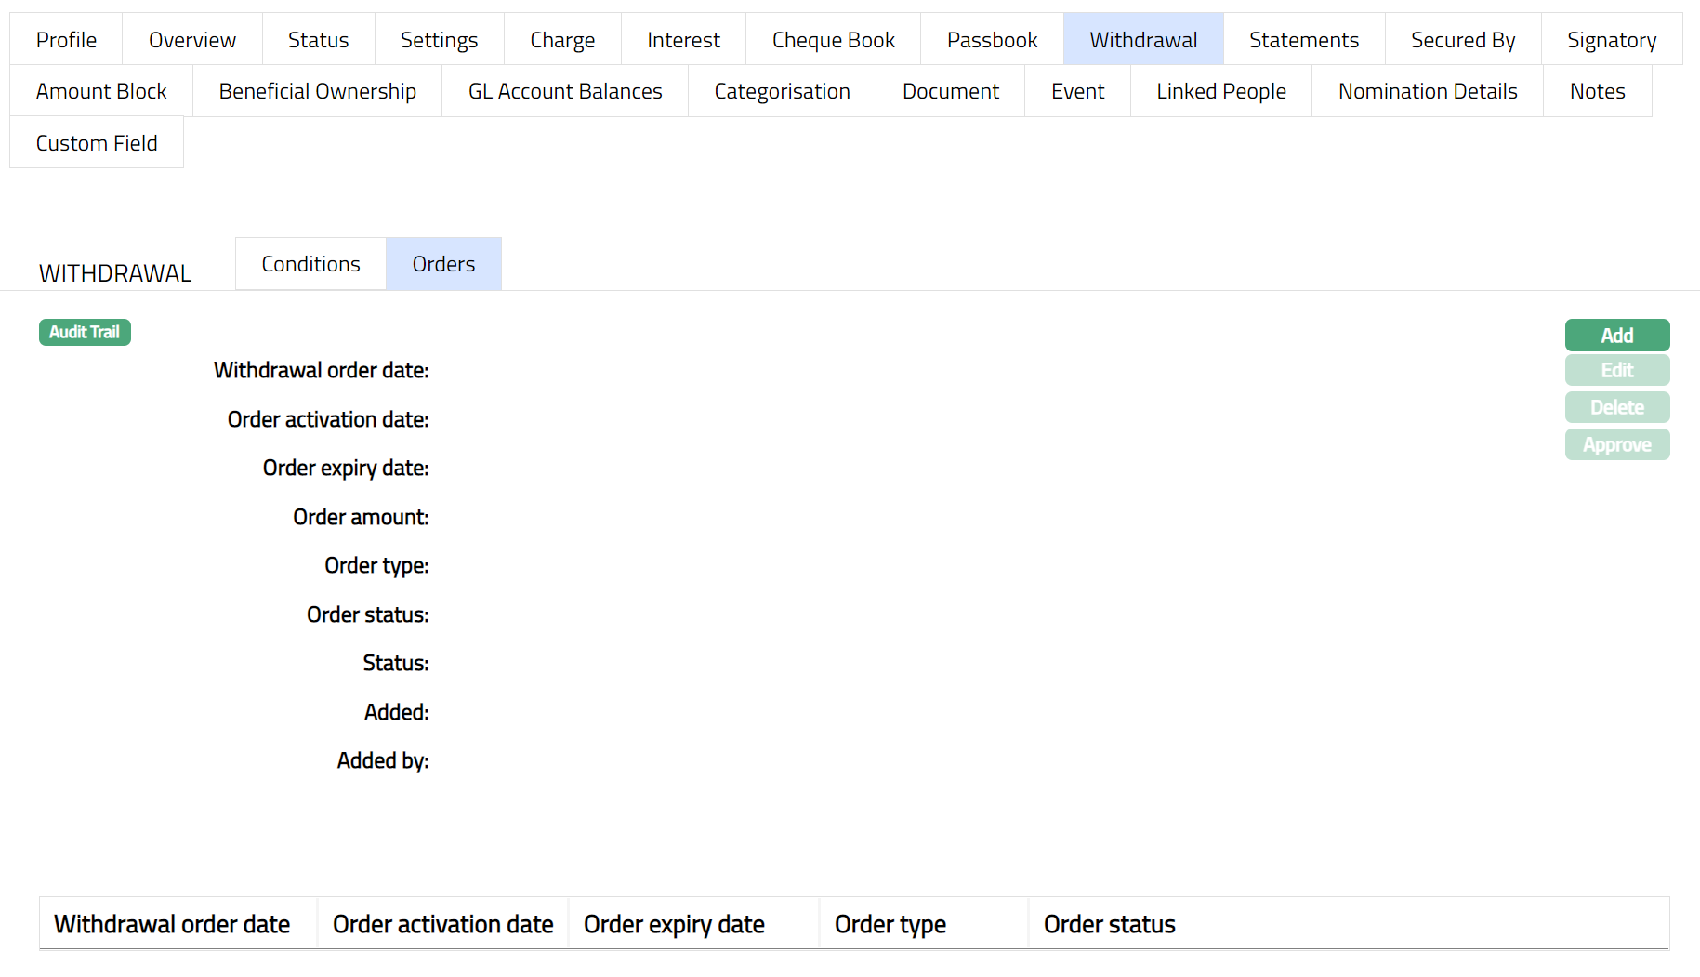The height and width of the screenshot is (977, 1700).
Task: Switch to the Nomination Details tab
Action: click(1427, 91)
